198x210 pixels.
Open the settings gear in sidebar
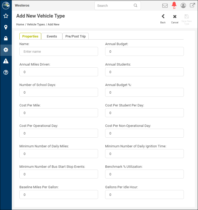point(6,50)
